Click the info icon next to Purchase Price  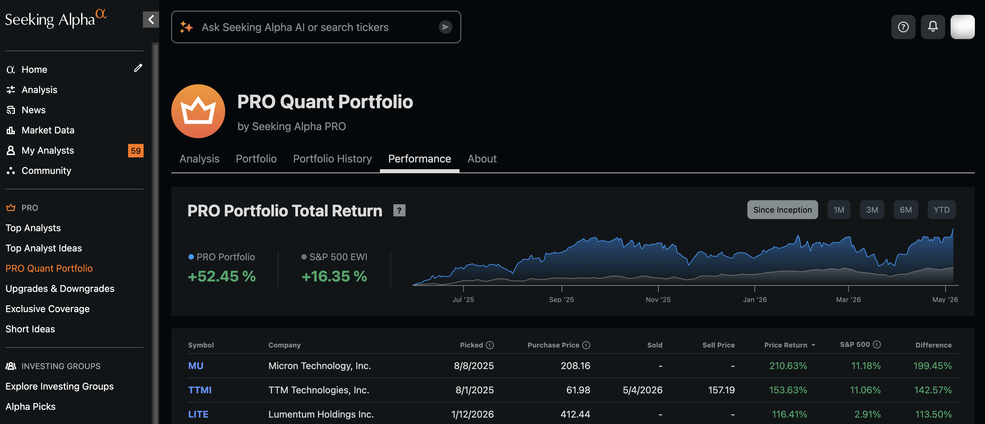(586, 345)
